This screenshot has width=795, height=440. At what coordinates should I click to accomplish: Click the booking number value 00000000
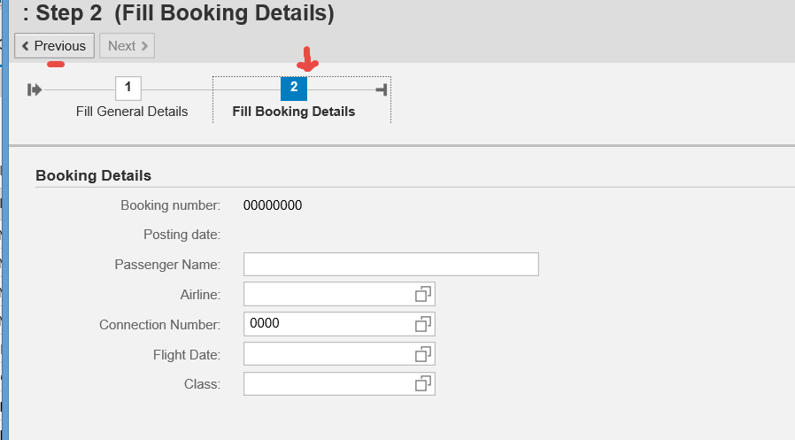[x=273, y=205]
